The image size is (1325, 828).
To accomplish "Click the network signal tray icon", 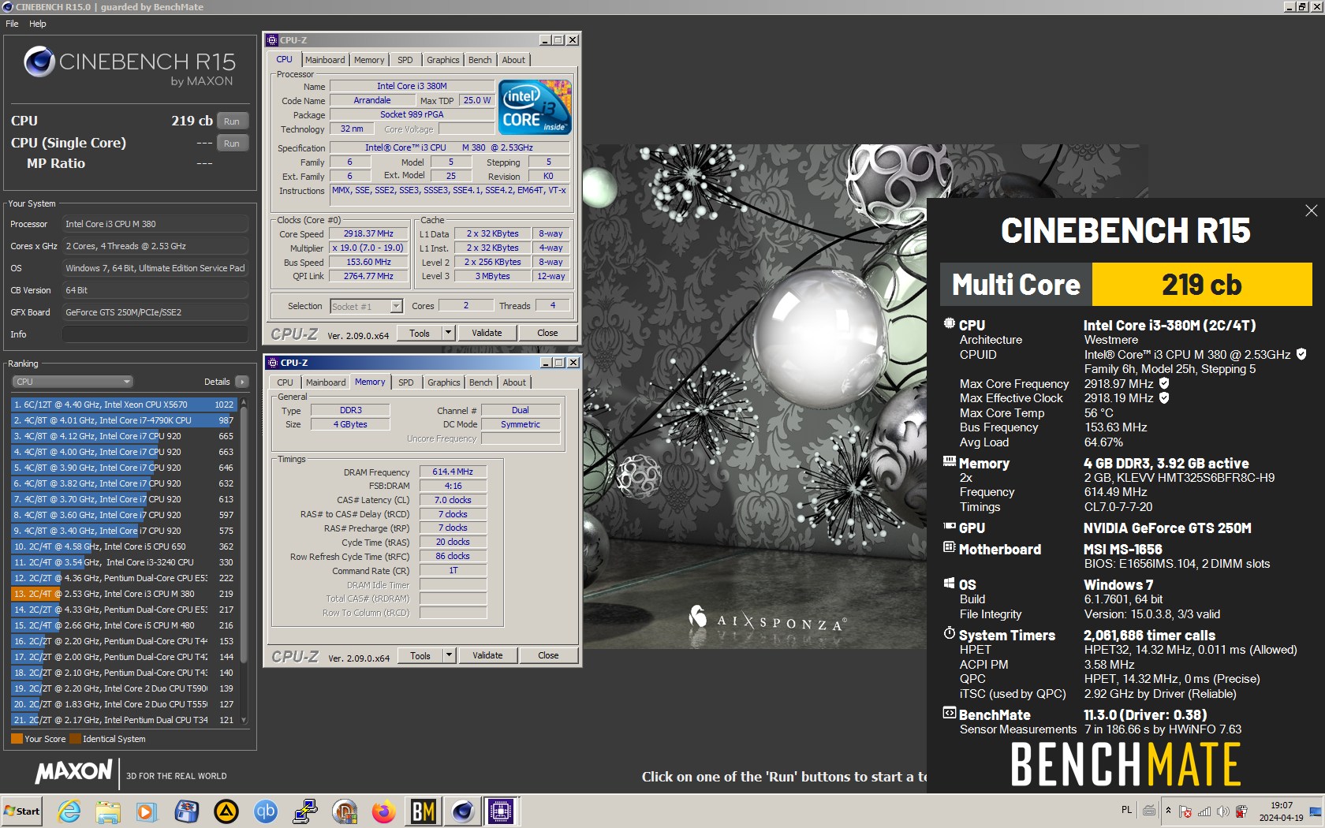I will tap(1204, 811).
